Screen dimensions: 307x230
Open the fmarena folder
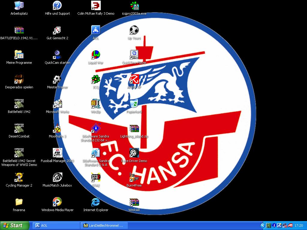pyautogui.click(x=19, y=202)
